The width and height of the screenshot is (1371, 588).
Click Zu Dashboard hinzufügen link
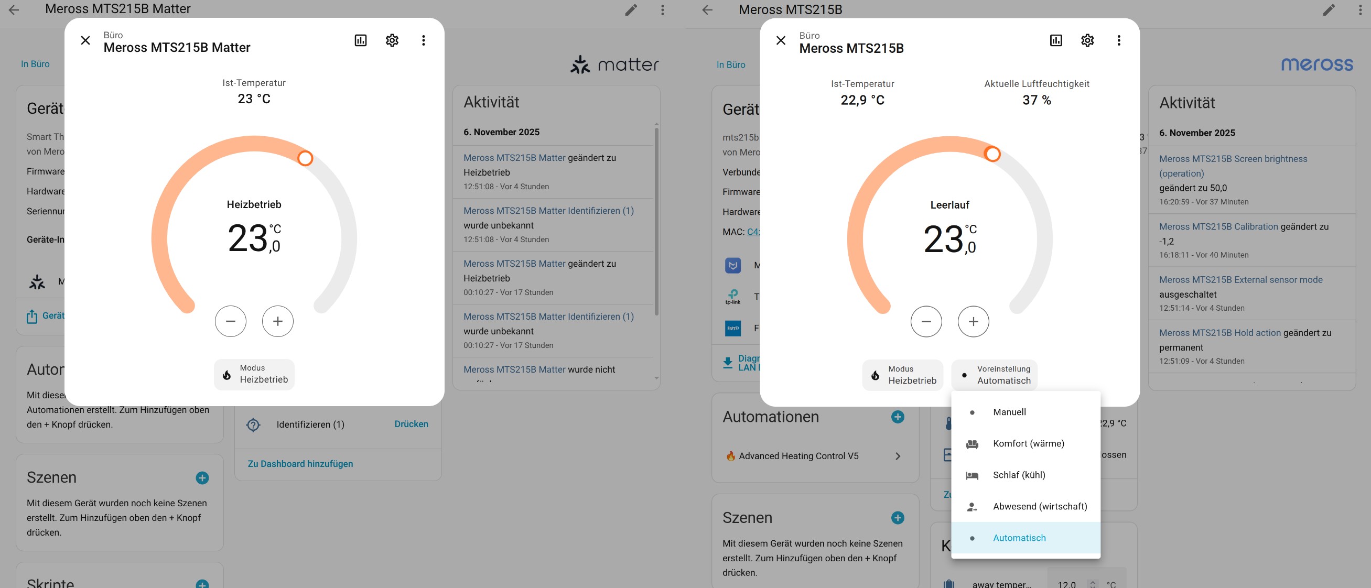(300, 463)
